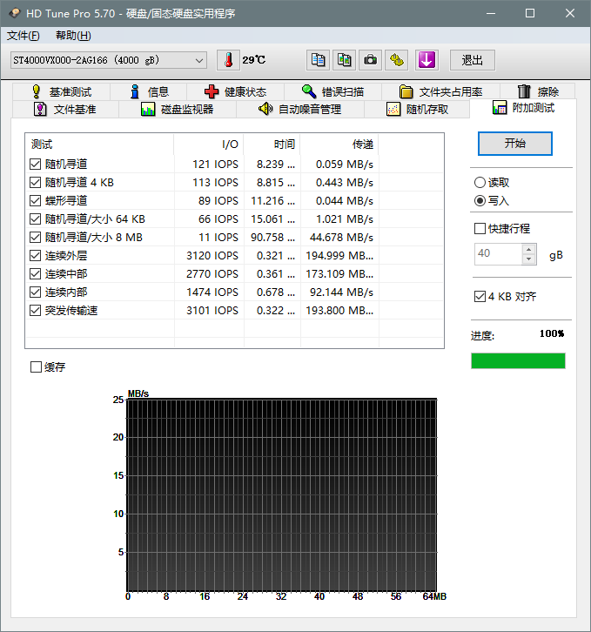Uncheck the 突发传输速 checkbox
The image size is (591, 632).
click(x=36, y=311)
